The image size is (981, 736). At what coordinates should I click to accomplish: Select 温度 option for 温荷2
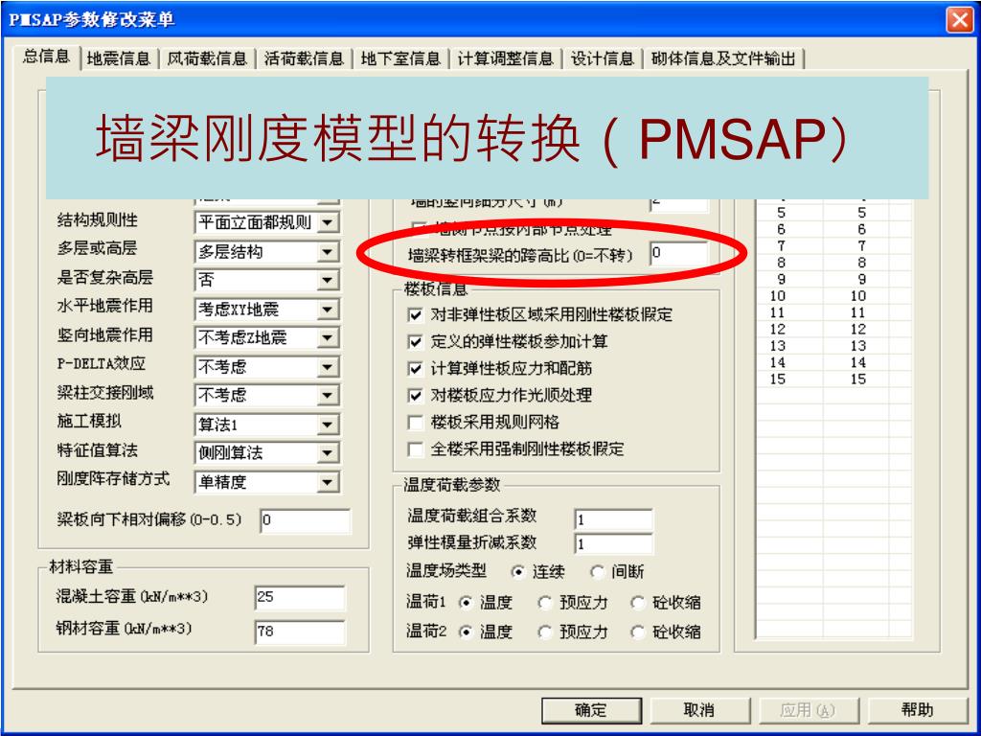pyautogui.click(x=466, y=632)
